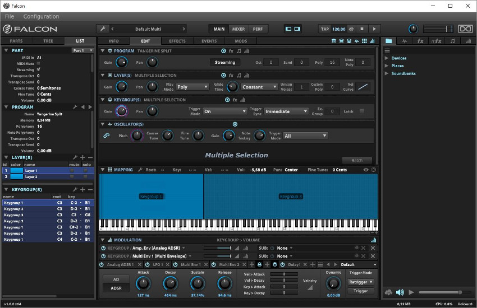Click the Streaming button in PROGRAM editor
Image resolution: width=477 pixels, height=308 pixels.
[x=225, y=62]
